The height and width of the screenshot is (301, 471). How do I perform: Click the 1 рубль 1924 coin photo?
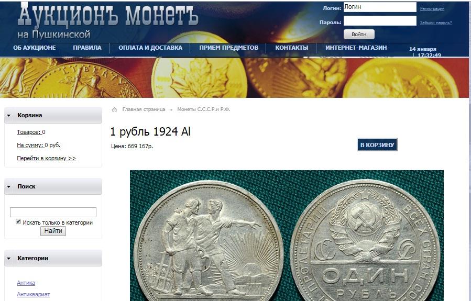(287, 236)
